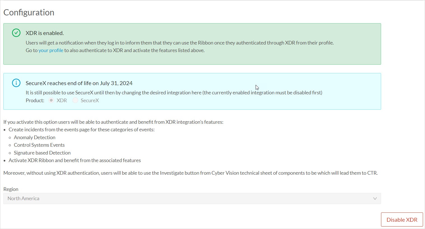425x229 pixels.
Task: Click the green XDR is enabled banner
Action: coord(192,44)
